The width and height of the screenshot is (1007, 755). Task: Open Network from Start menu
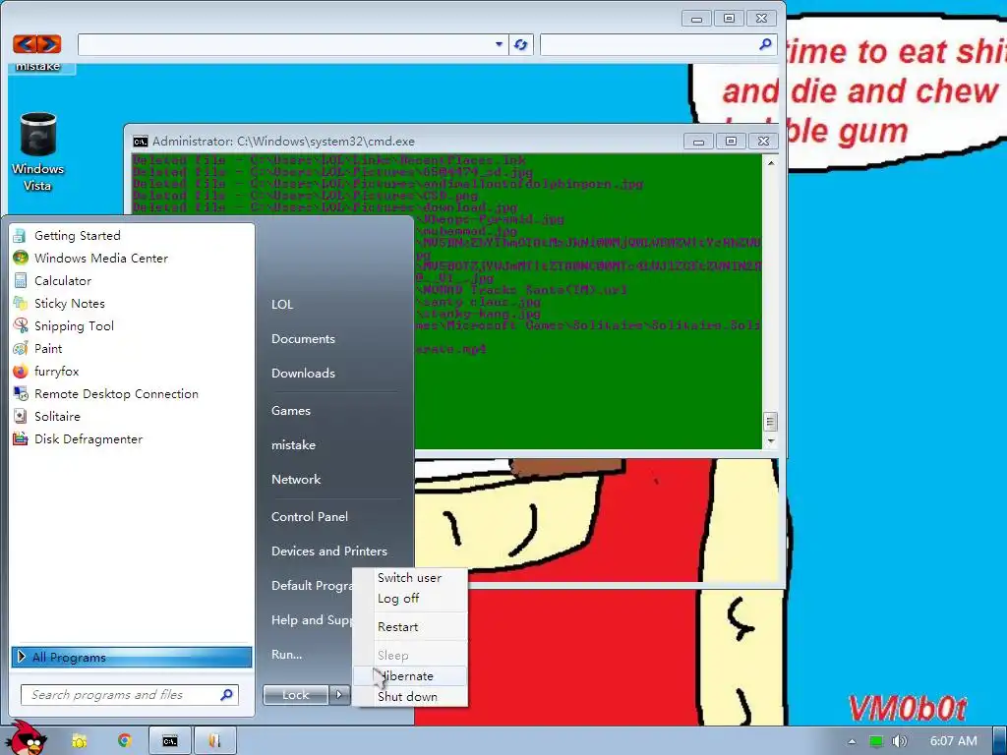(296, 480)
